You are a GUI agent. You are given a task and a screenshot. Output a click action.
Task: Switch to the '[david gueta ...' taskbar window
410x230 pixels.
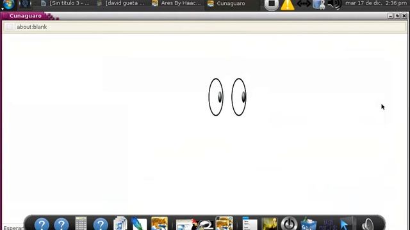[x=120, y=3]
